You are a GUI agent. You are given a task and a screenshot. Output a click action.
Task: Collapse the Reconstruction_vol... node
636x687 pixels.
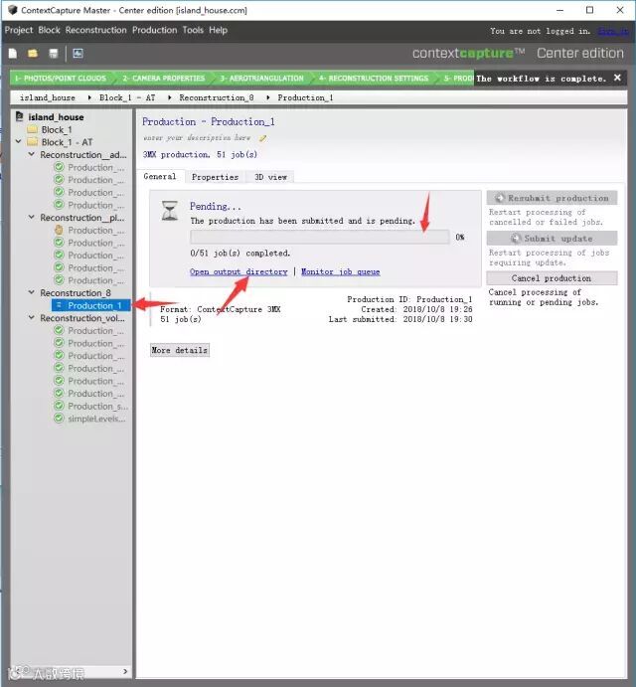point(32,317)
